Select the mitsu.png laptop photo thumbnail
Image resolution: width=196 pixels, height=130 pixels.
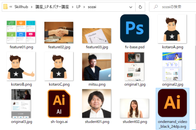[97, 67]
